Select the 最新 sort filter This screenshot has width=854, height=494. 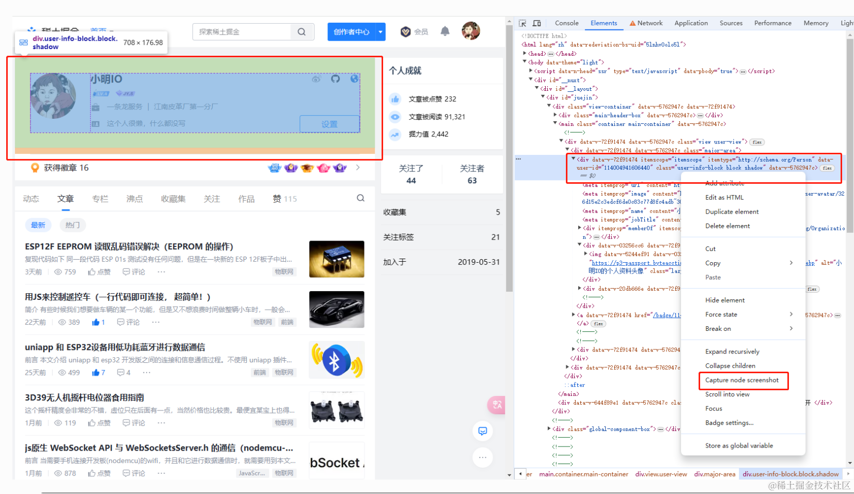tap(38, 225)
